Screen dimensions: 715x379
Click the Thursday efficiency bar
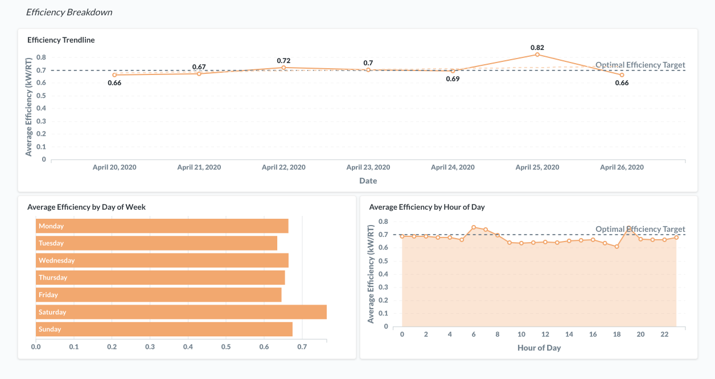160,277
